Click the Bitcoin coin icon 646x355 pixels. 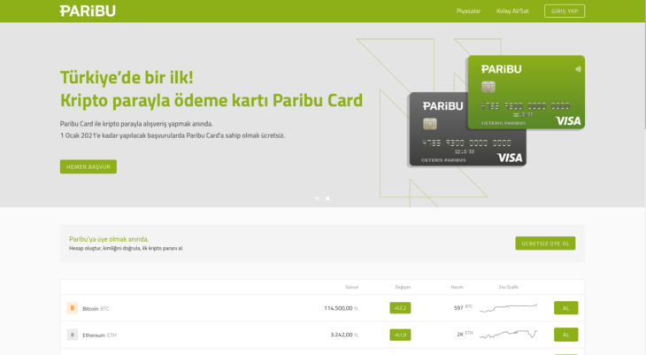72,308
